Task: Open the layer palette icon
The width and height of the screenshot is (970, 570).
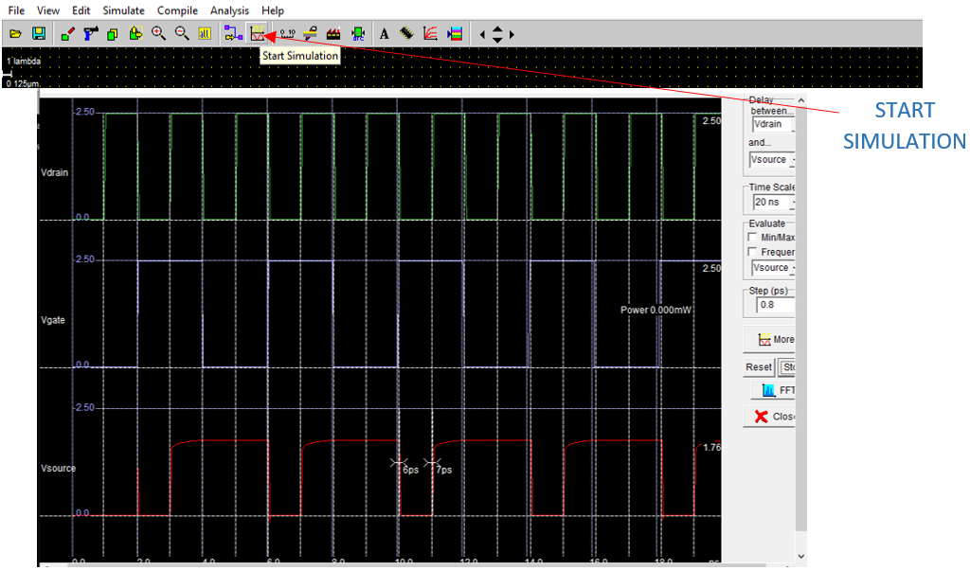Action: coord(455,34)
